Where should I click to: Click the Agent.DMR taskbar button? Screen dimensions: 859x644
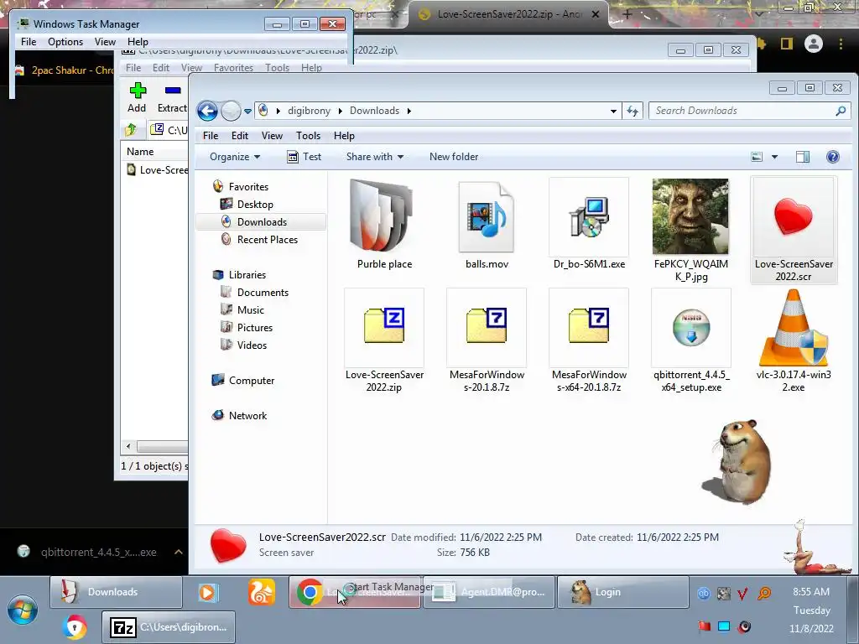tap(489, 592)
